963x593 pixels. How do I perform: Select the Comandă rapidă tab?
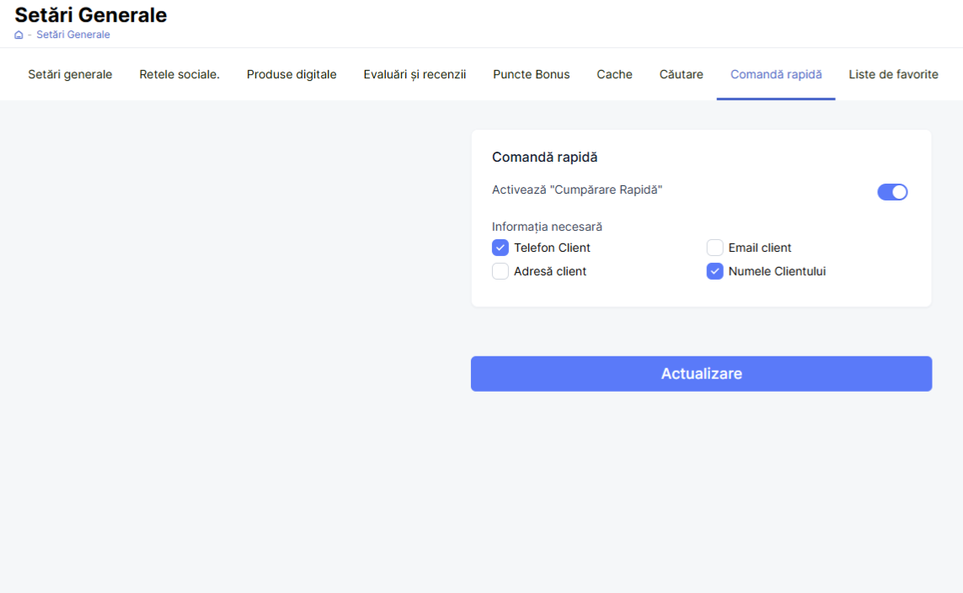pyautogui.click(x=776, y=74)
